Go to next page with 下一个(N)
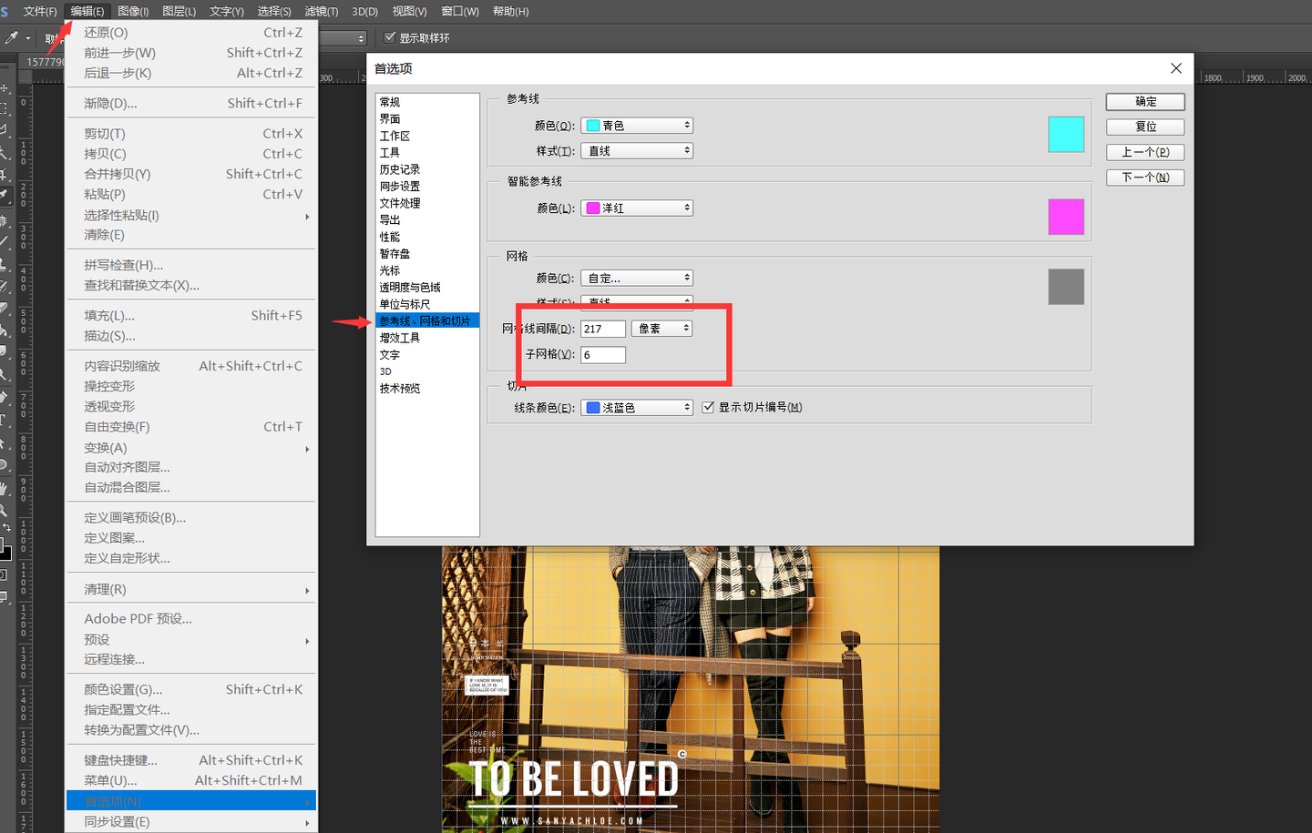The width and height of the screenshot is (1312, 833). (x=1145, y=178)
